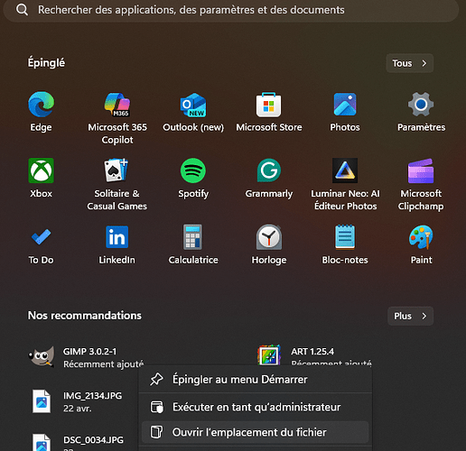The width and height of the screenshot is (466, 451).
Task: Click the pin icon beside Épingler
Action: tap(156, 379)
